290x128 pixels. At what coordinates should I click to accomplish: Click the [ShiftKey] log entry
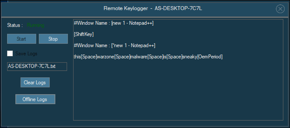84,34
